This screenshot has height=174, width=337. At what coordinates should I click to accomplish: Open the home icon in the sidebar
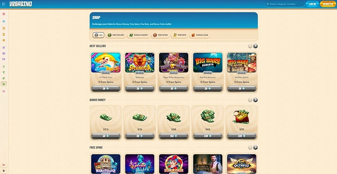pos(4,21)
